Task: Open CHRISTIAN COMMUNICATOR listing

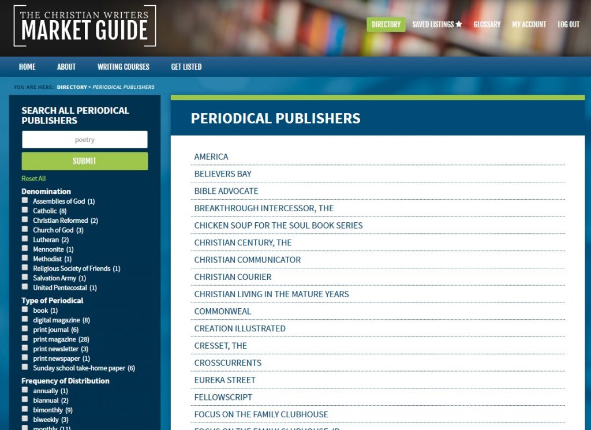Action: (248, 260)
